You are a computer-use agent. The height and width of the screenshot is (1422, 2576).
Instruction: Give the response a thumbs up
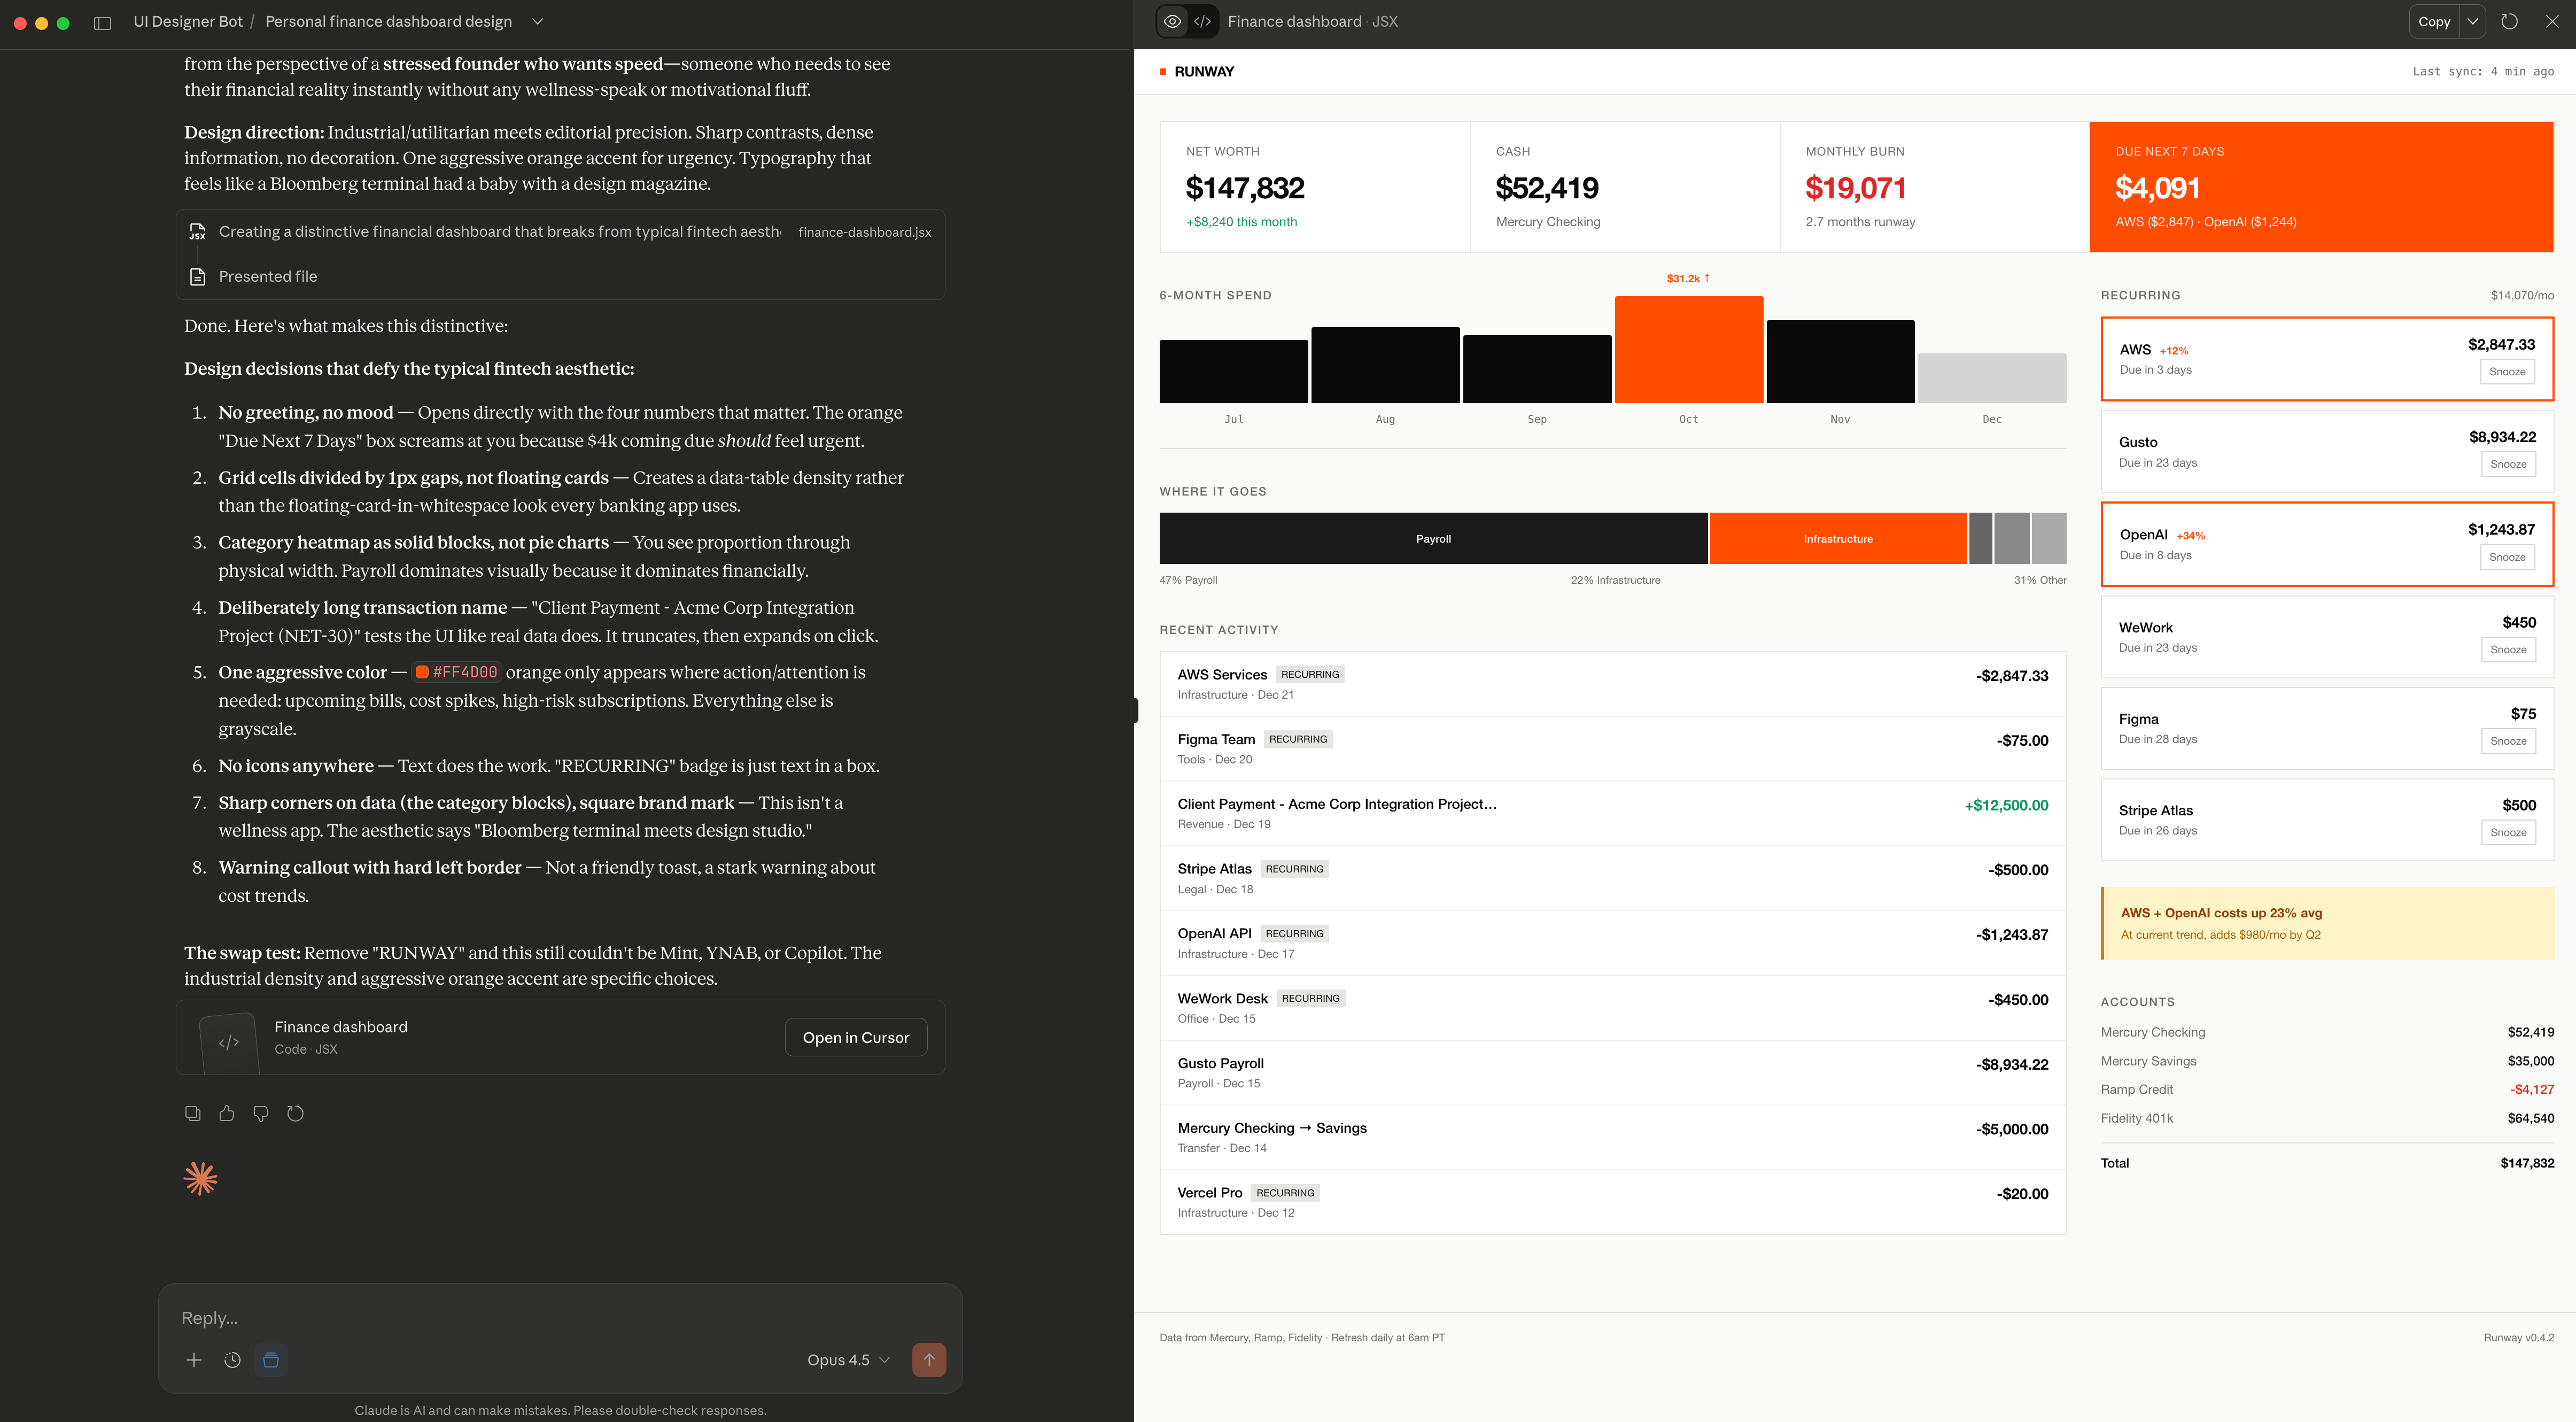click(227, 1113)
